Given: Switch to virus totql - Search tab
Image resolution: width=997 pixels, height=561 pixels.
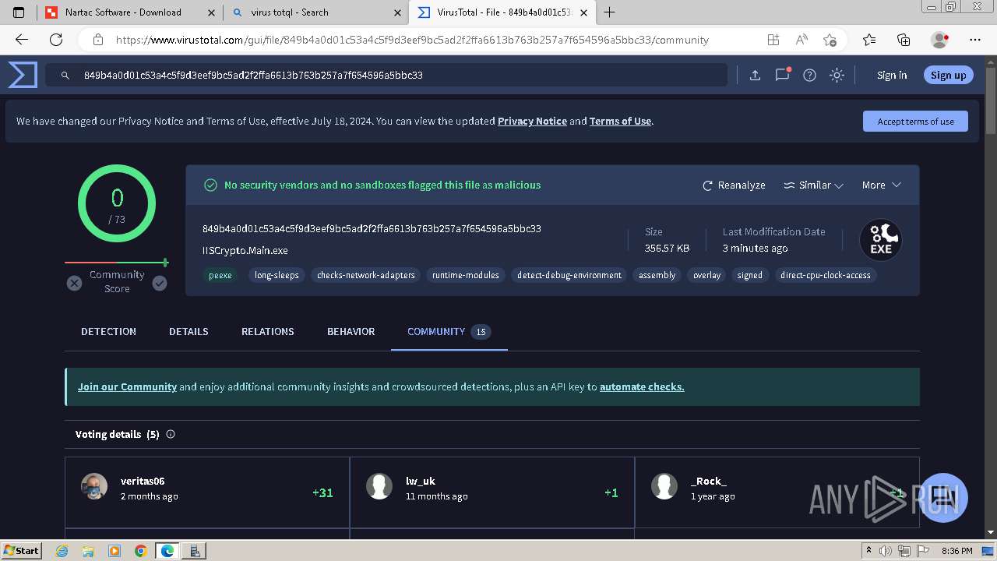Looking at the screenshot, I should pyautogui.click(x=315, y=12).
